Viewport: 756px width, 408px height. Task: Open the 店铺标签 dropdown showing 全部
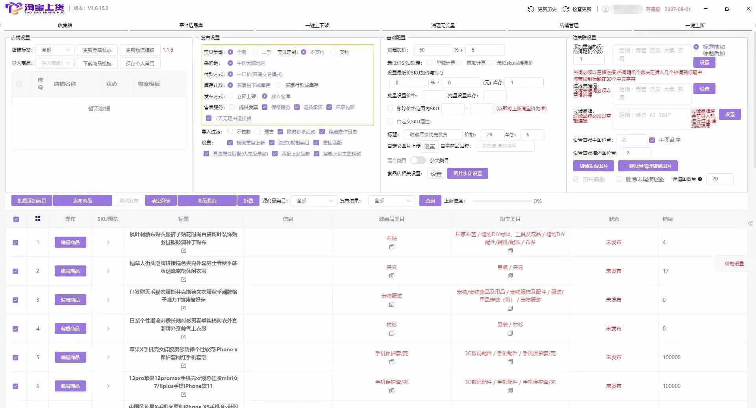tap(55, 50)
